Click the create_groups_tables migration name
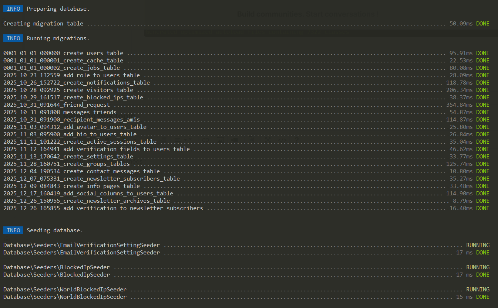 click(x=67, y=164)
